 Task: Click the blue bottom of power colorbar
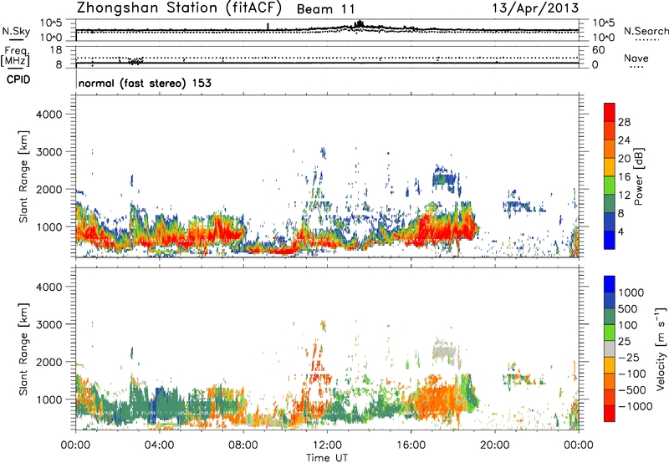(x=610, y=241)
